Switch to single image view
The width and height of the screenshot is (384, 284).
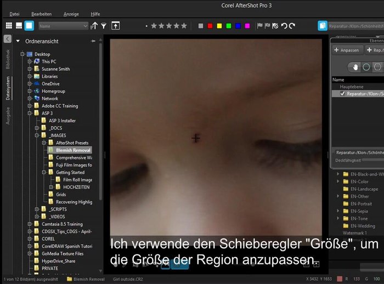(29, 25)
